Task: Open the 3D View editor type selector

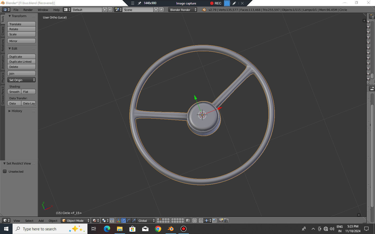Action: point(6,220)
